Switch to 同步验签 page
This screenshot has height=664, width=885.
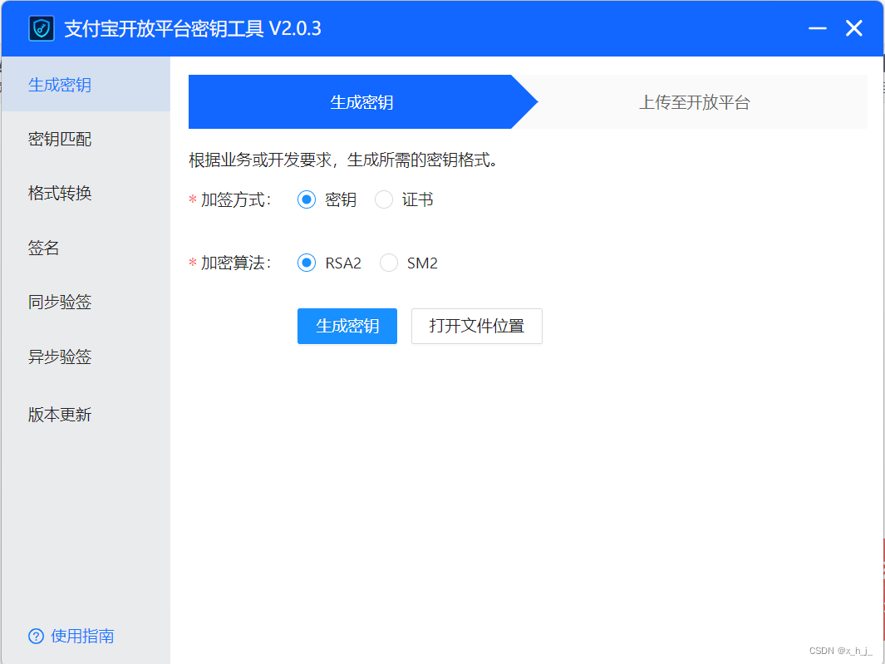click(86, 302)
